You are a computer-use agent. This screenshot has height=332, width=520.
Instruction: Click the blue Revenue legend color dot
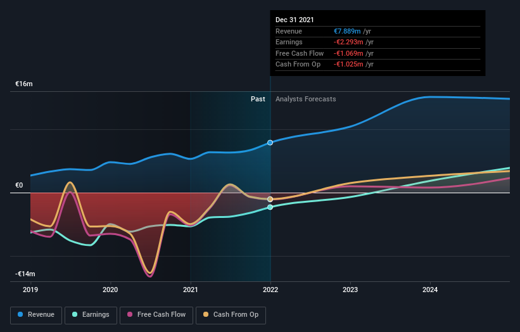tap(20, 314)
